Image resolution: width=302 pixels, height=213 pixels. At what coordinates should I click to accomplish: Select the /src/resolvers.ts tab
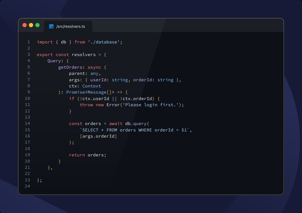pos(68,26)
